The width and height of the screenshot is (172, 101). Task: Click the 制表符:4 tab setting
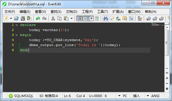pos(51,96)
